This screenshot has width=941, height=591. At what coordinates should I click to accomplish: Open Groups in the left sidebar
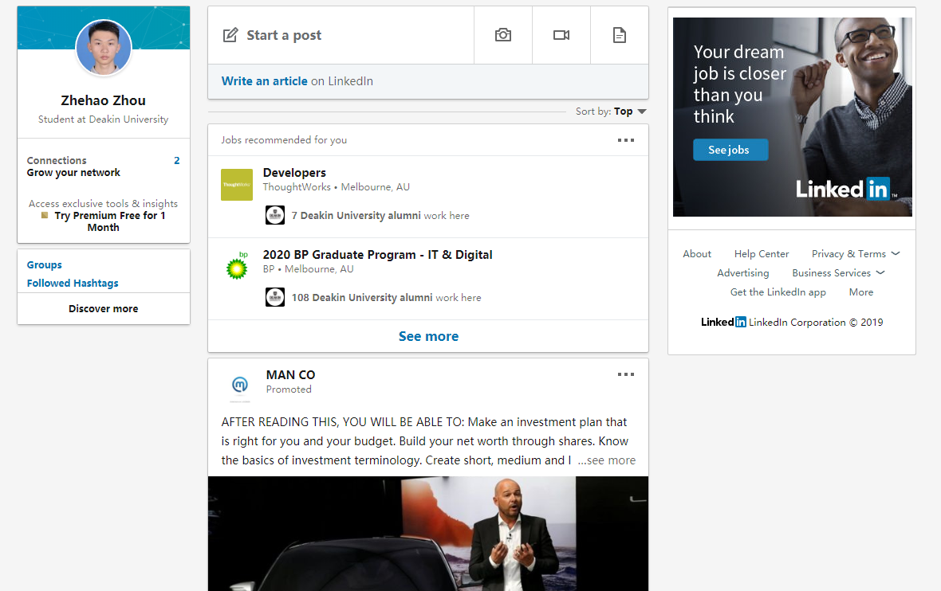click(x=45, y=265)
